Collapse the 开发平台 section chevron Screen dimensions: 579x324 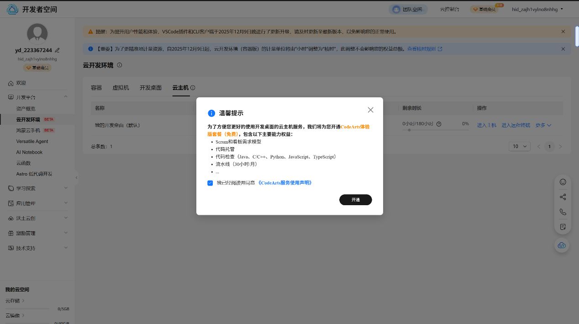click(66, 97)
